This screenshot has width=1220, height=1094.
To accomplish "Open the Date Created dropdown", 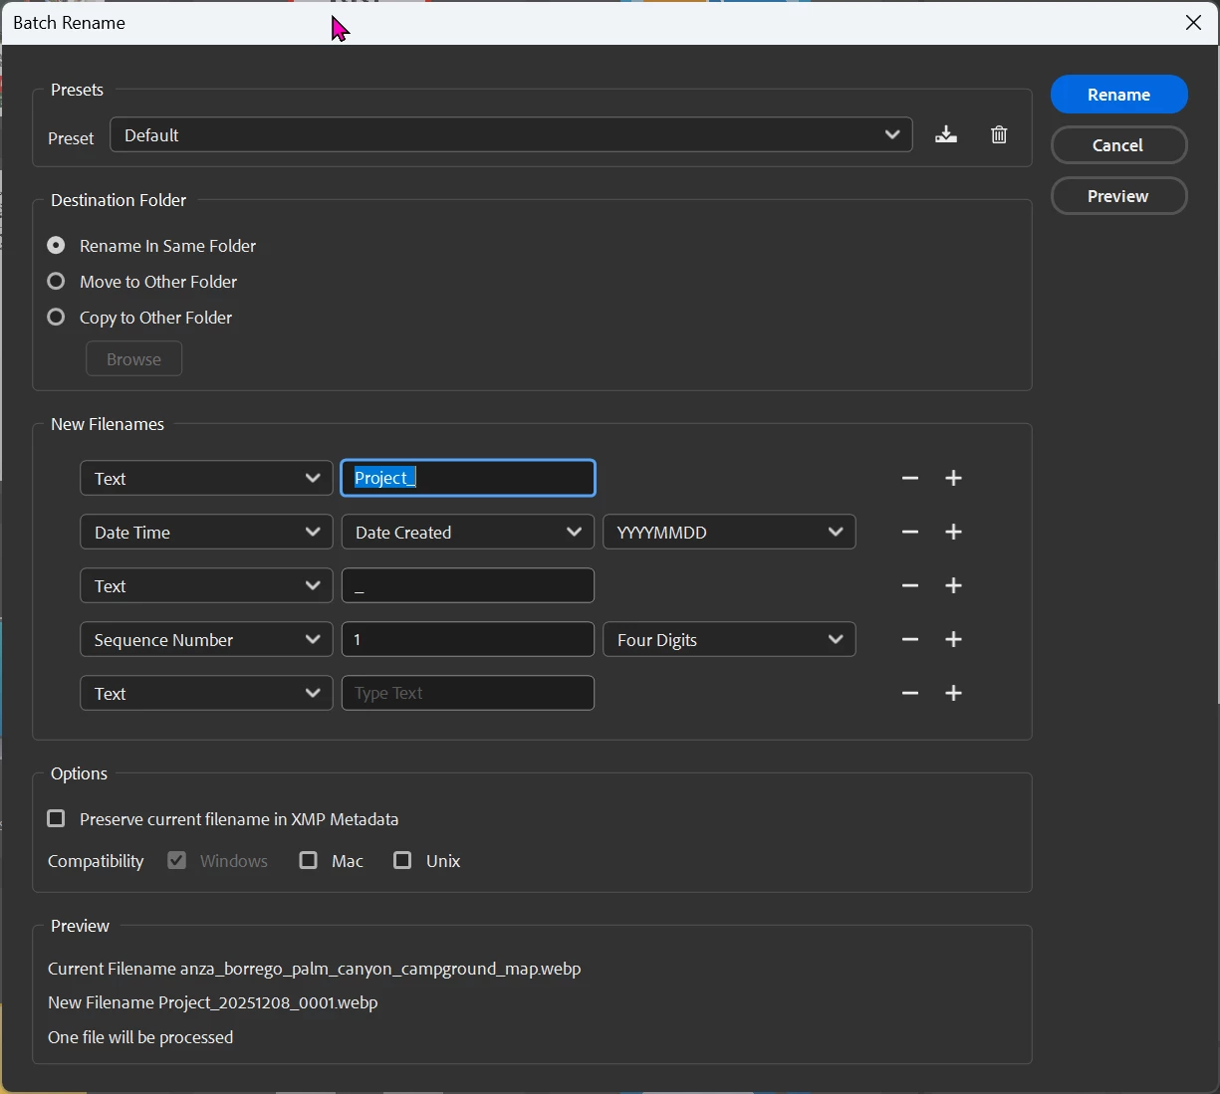I will click(x=468, y=533).
